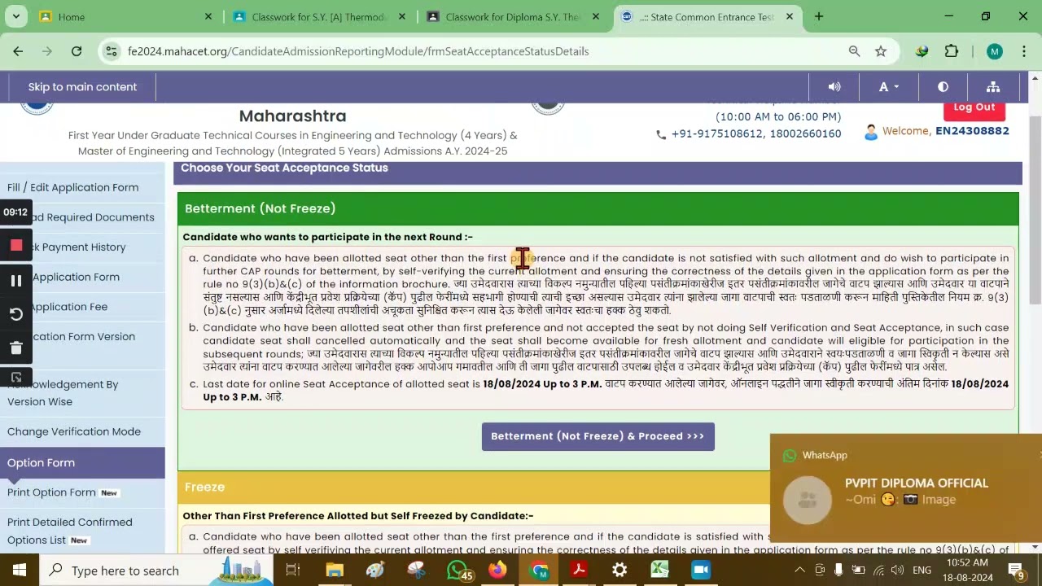
Task: Click the browser back arrow
Action: point(18,51)
